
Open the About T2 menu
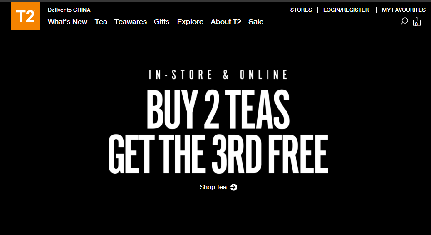pyautogui.click(x=226, y=22)
